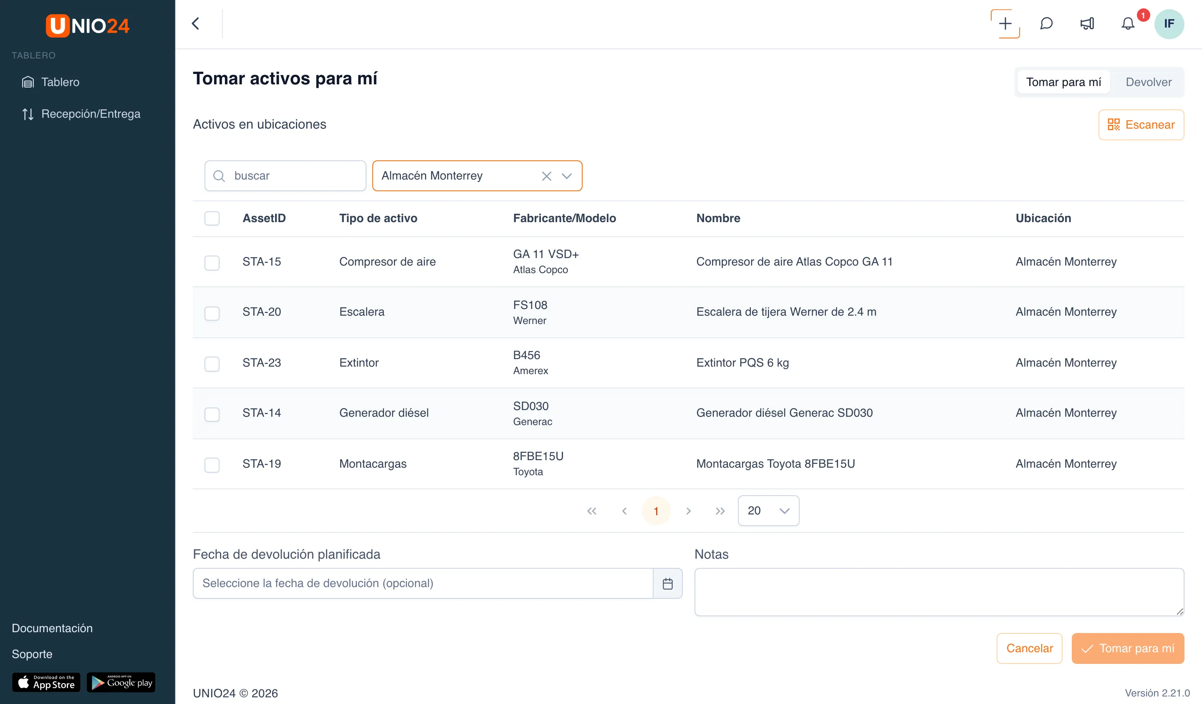Image resolution: width=1202 pixels, height=704 pixels.
Task: Click the AssetID column header
Action: (264, 218)
